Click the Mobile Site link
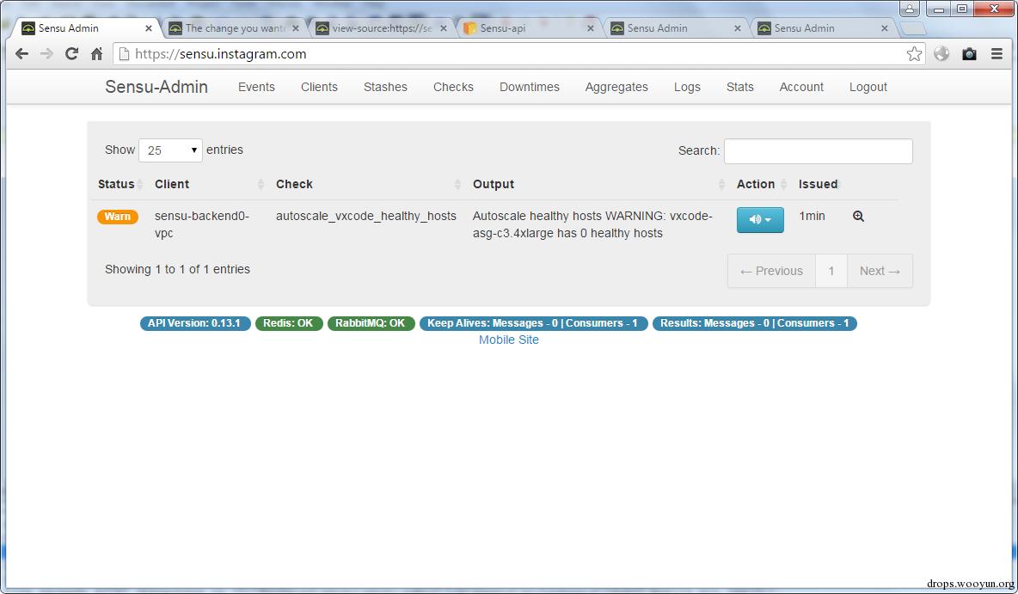 click(x=509, y=340)
